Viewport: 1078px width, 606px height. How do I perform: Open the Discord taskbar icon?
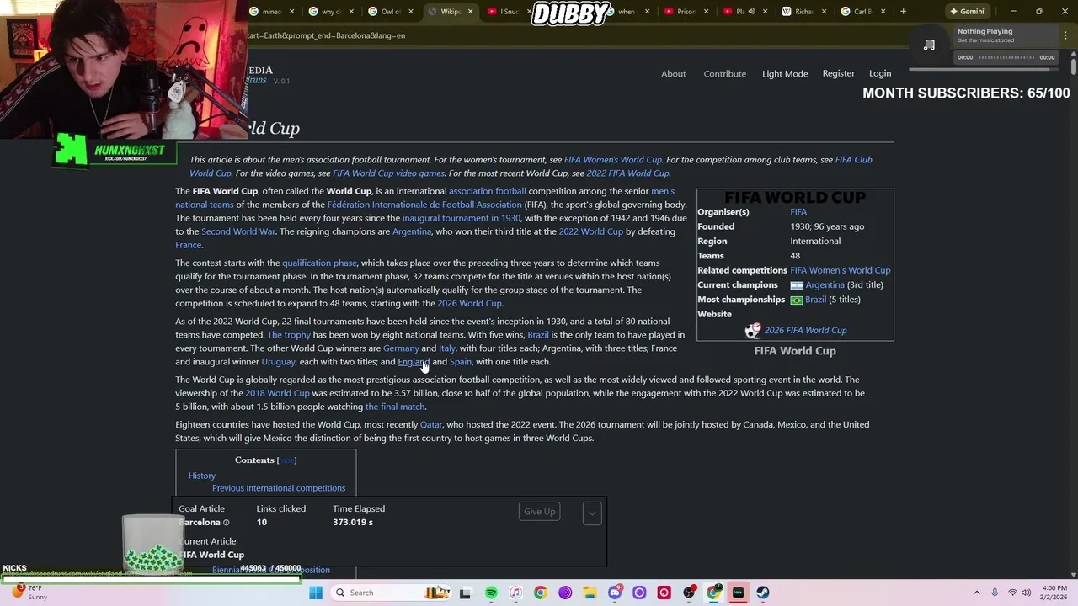(x=615, y=593)
